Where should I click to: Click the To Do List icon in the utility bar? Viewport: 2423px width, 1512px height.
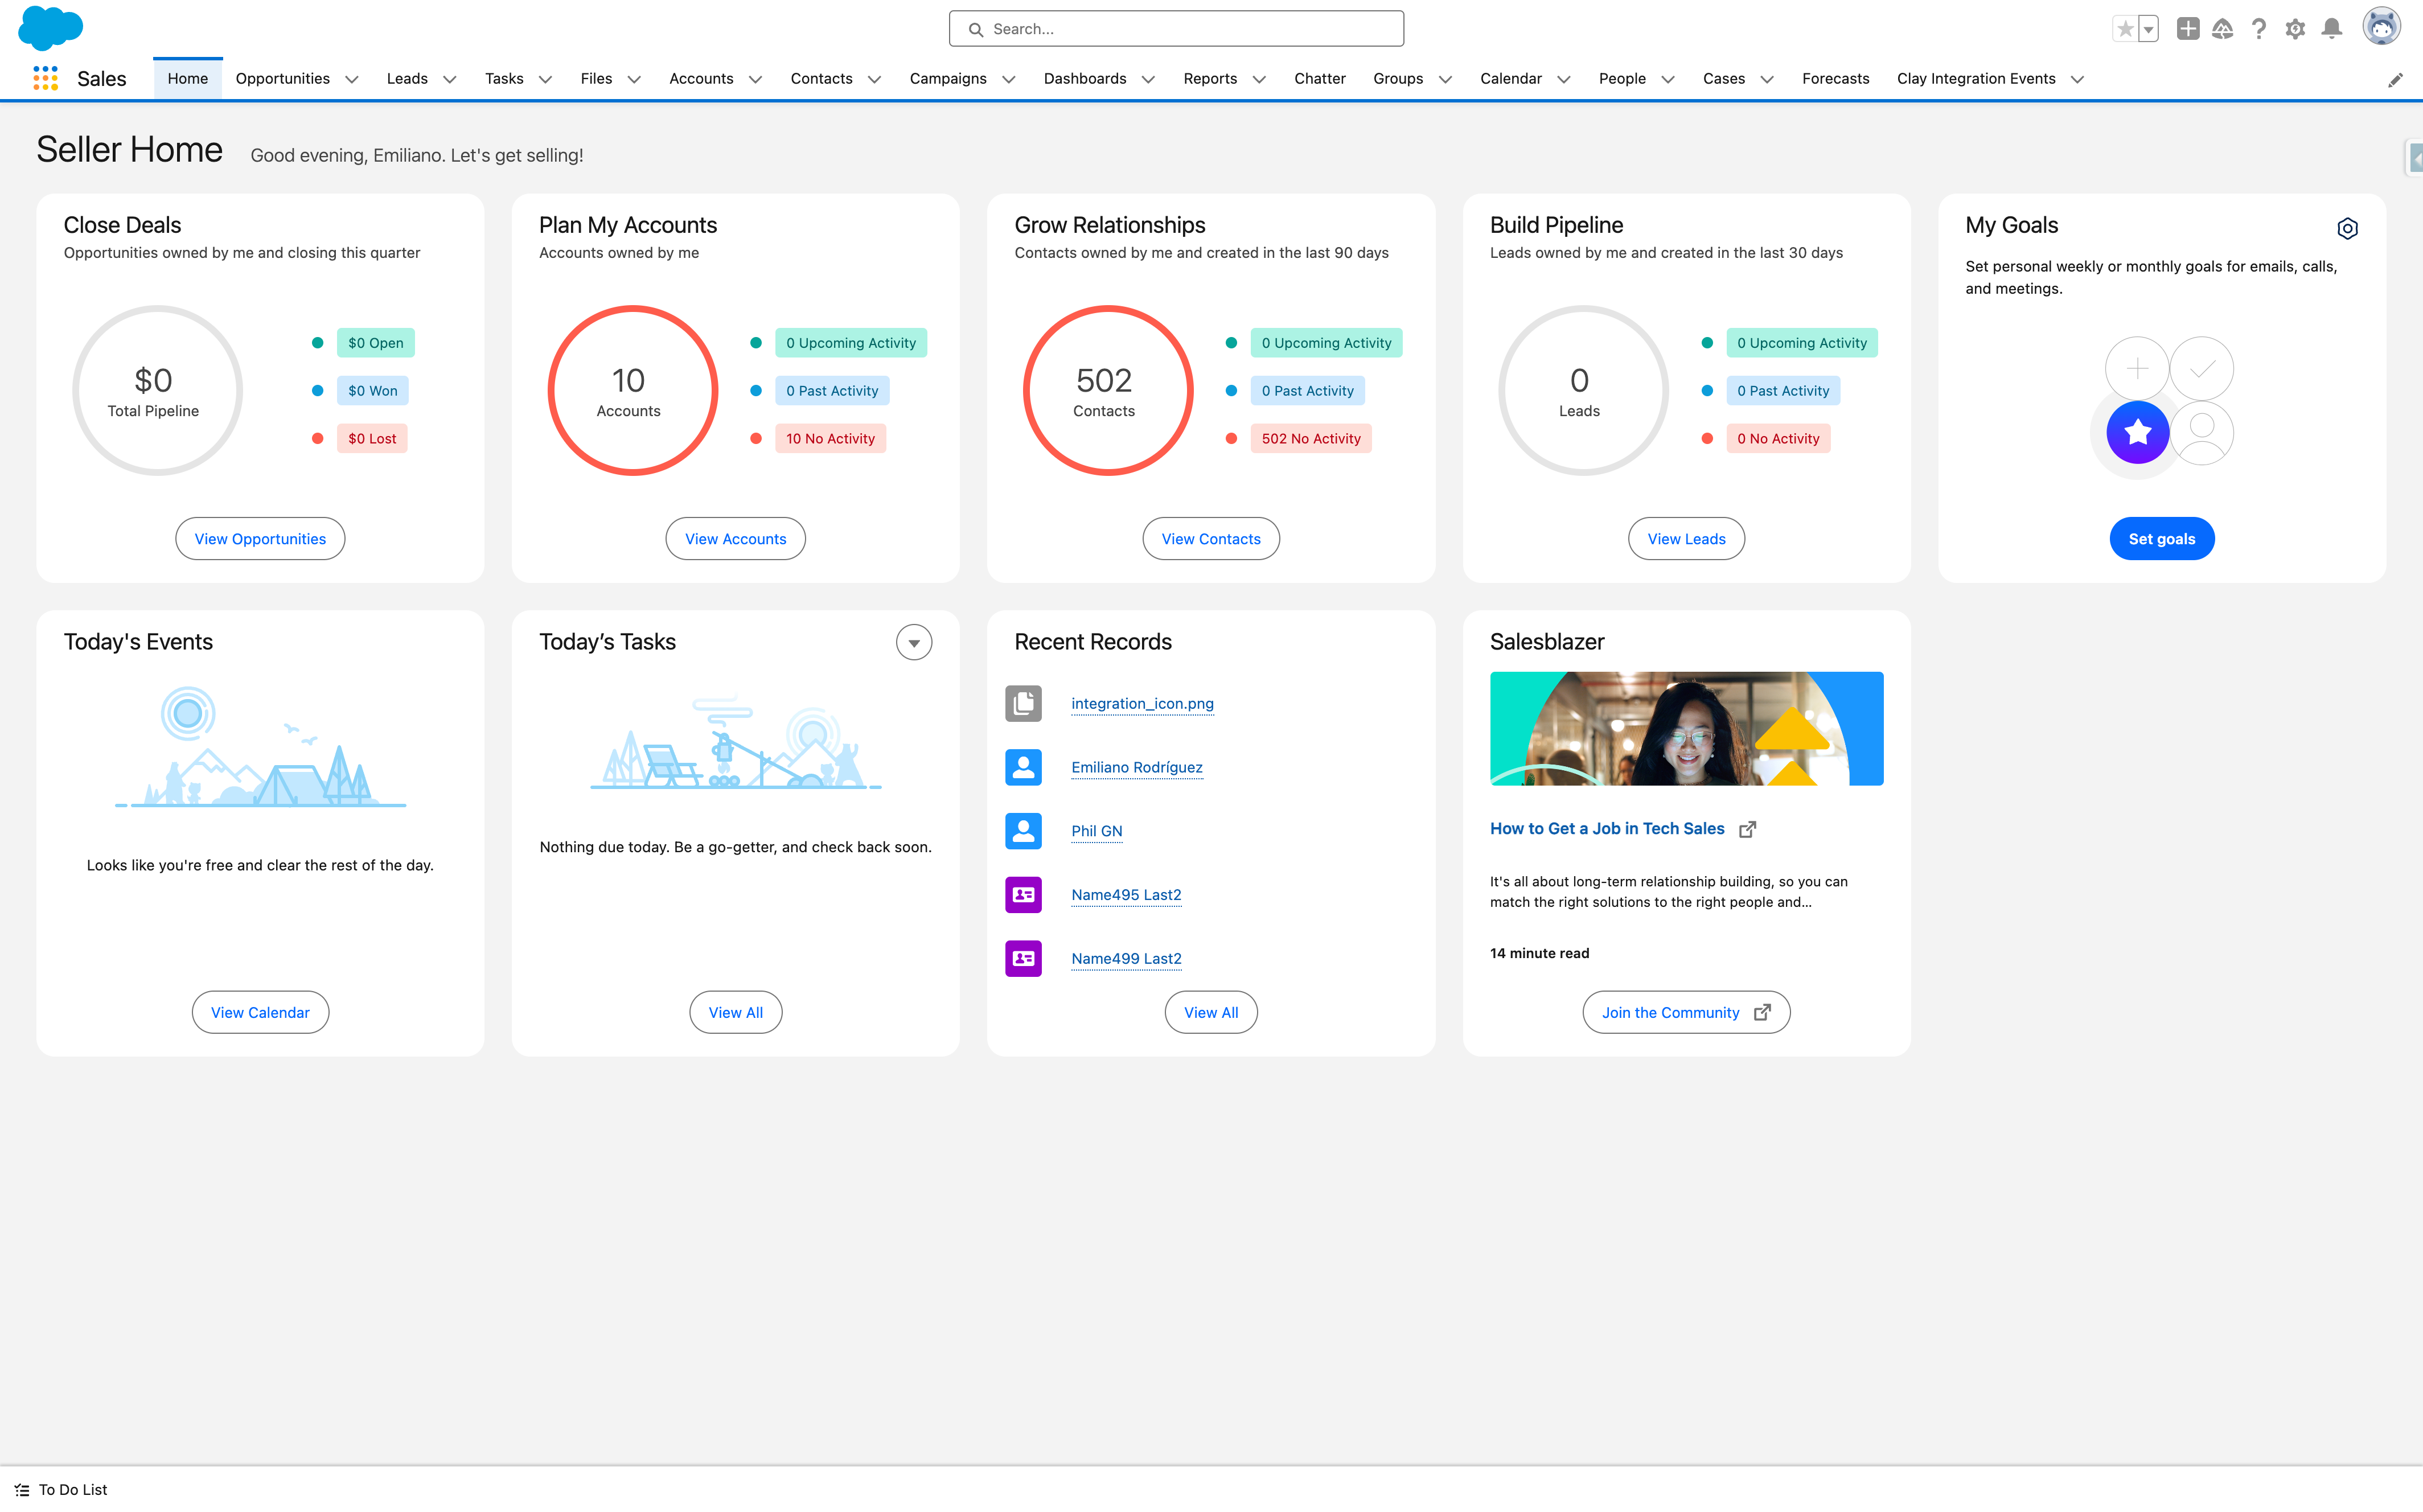[22, 1490]
